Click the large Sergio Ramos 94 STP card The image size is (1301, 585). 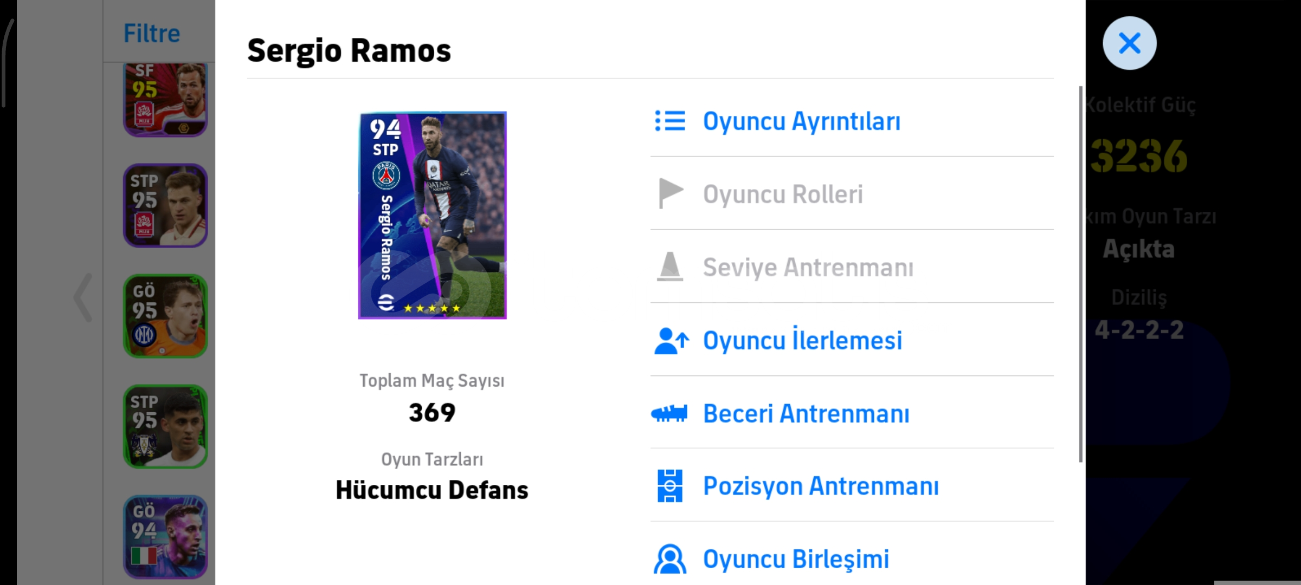(432, 215)
